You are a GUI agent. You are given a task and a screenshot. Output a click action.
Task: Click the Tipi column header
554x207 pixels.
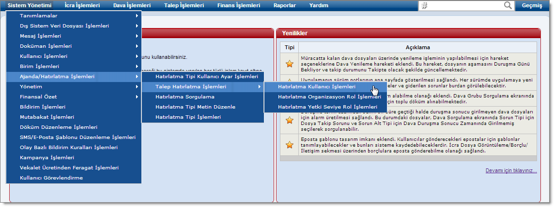290,47
